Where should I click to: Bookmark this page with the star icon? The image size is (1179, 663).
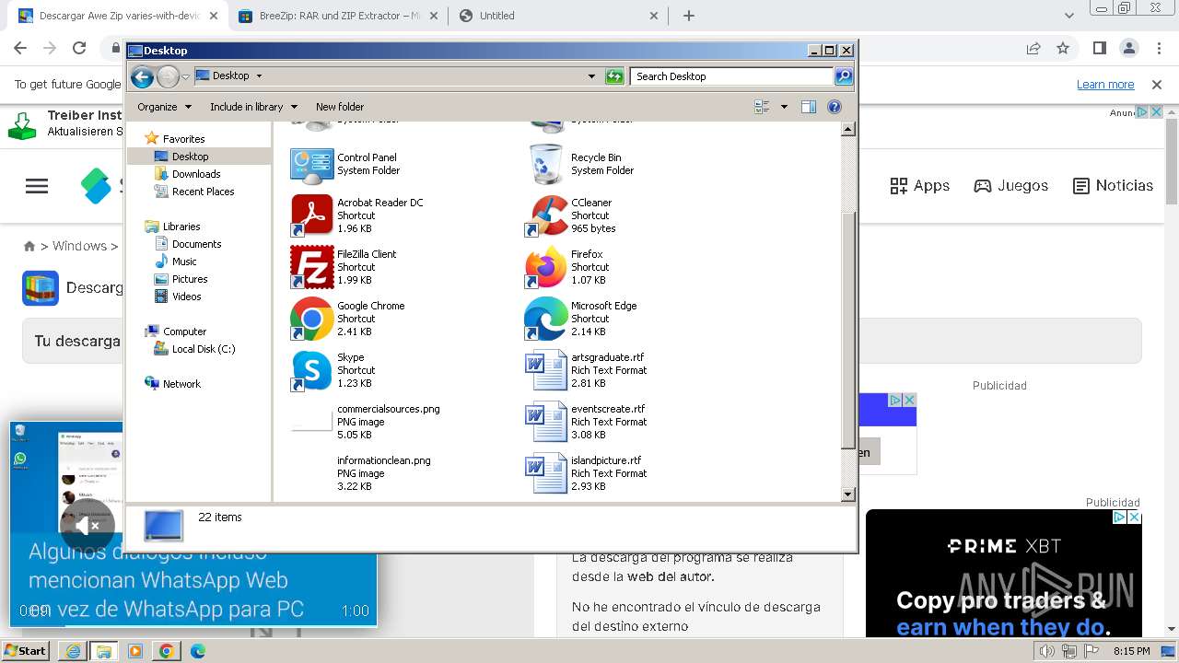[1063, 48]
